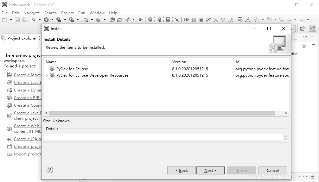The height and width of the screenshot is (182, 319).
Task: Expand PyDev for Eclipse Developer Resources
Action: [47, 75]
